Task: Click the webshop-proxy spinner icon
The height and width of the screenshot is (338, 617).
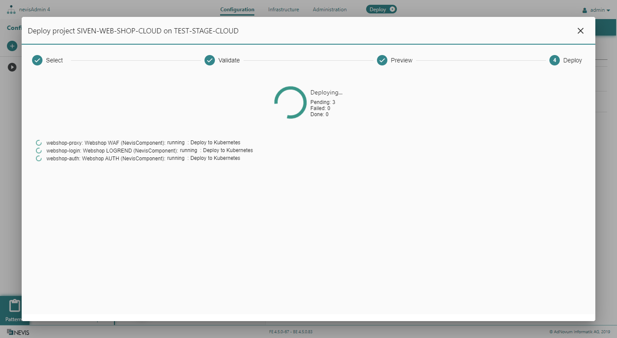Action: [39, 143]
